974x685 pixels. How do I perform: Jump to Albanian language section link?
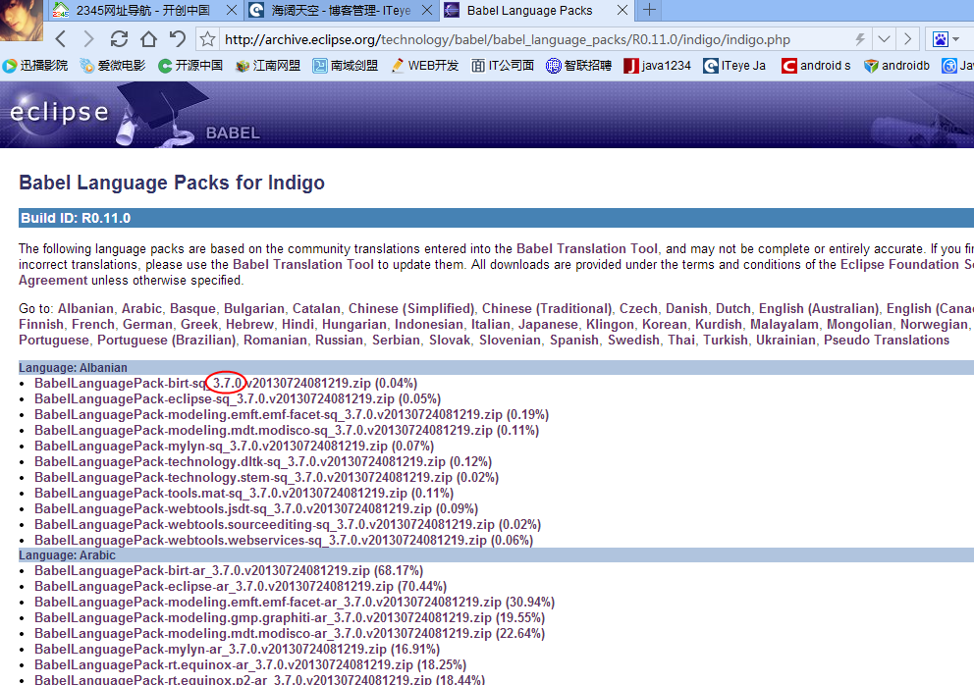coord(85,309)
